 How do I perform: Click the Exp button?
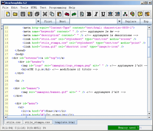pos(146,21)
